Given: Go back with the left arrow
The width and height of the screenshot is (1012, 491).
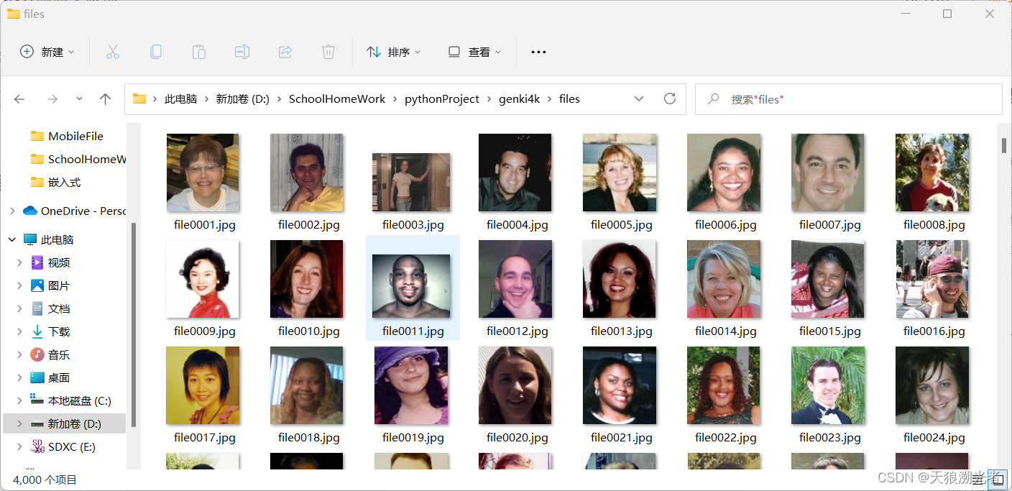Looking at the screenshot, I should coord(19,99).
